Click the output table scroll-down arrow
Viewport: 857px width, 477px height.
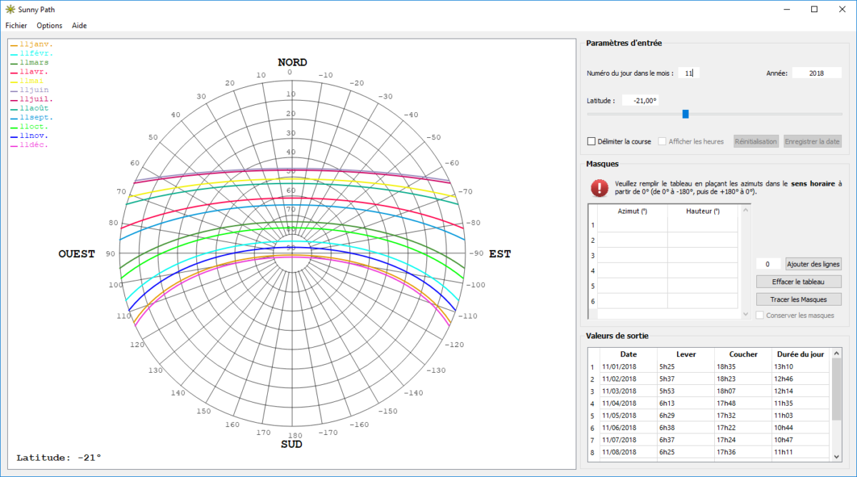click(x=836, y=456)
